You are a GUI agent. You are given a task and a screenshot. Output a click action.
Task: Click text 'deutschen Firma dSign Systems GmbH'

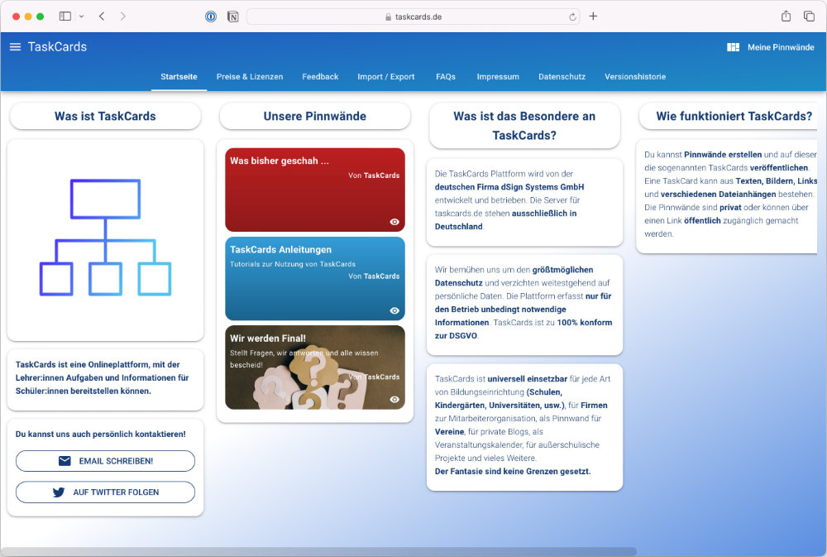tap(509, 187)
